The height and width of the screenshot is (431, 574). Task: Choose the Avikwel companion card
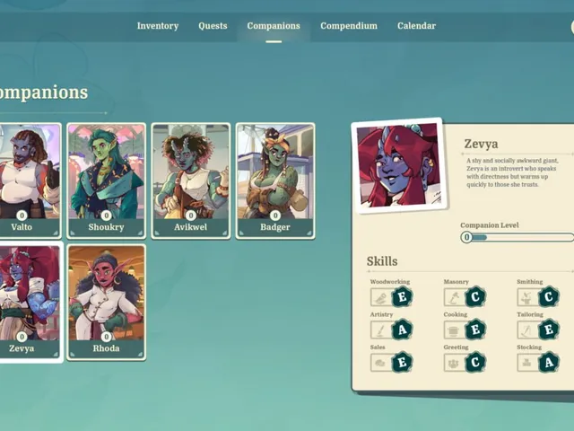point(191,180)
